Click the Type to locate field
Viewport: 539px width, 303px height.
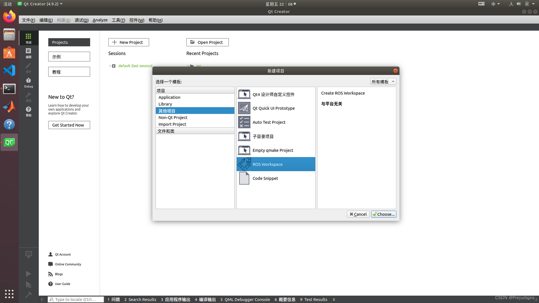click(x=76, y=299)
